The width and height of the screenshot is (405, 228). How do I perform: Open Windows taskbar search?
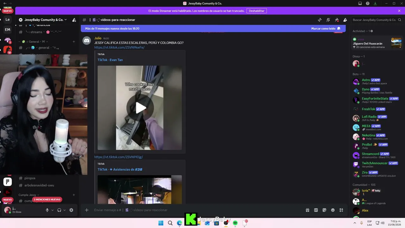click(170, 223)
